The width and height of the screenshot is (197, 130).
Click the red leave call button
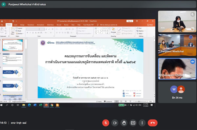[153, 123]
